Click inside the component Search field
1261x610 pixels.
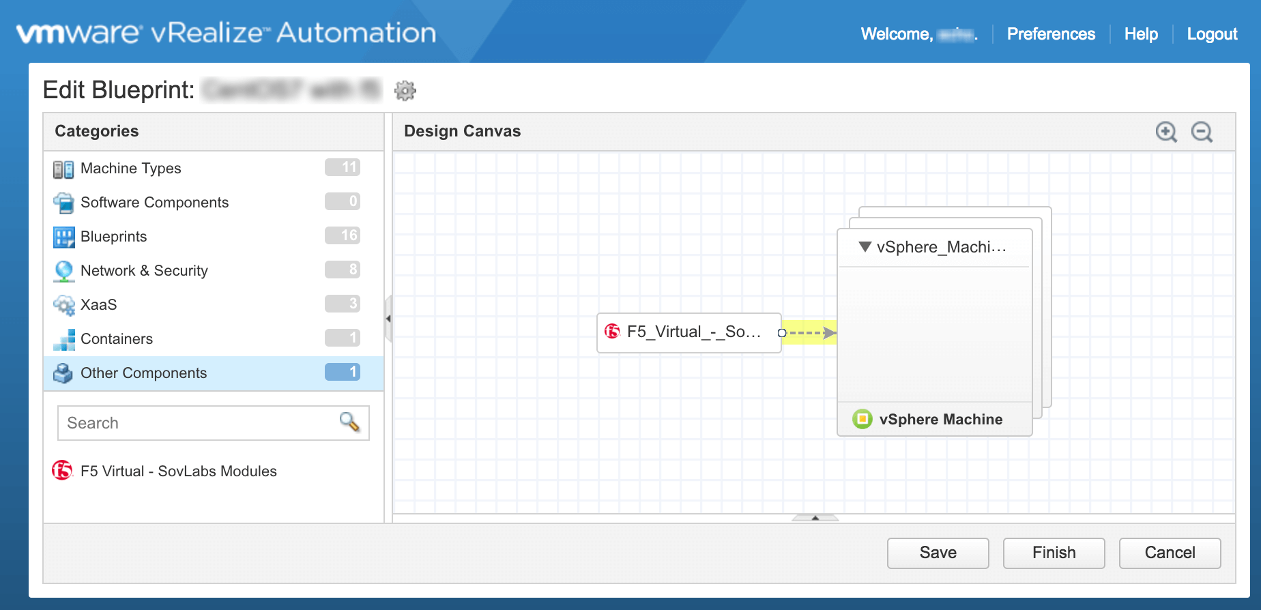pos(214,423)
